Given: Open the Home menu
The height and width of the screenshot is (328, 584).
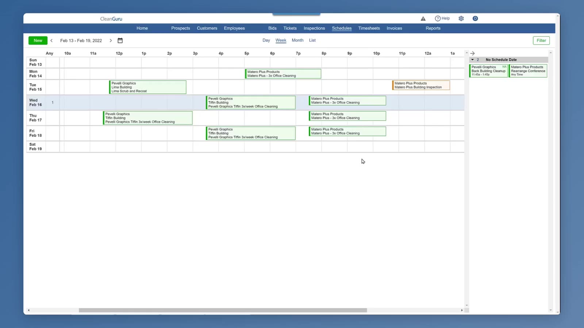Looking at the screenshot, I should 142,28.
